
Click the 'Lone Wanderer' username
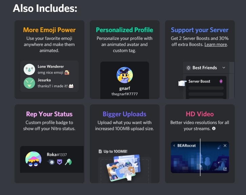(x=51, y=67)
